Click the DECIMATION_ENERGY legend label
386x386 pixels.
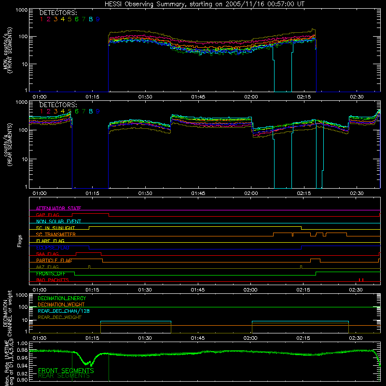click(62, 298)
